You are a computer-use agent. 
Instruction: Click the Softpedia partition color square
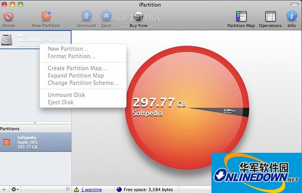point(7,142)
